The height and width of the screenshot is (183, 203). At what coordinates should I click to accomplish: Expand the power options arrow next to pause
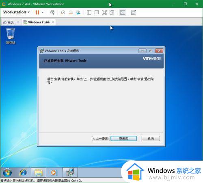(x=43, y=12)
